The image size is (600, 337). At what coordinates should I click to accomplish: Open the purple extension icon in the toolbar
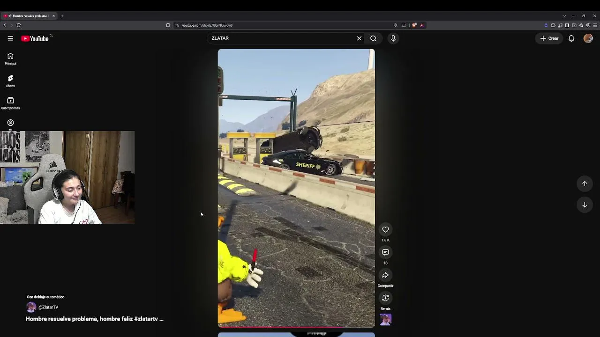click(x=546, y=25)
